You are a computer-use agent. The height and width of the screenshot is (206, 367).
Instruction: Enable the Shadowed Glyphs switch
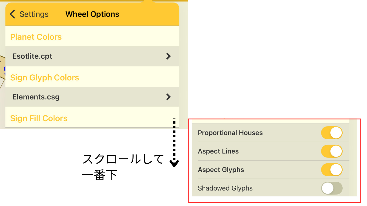332,188
